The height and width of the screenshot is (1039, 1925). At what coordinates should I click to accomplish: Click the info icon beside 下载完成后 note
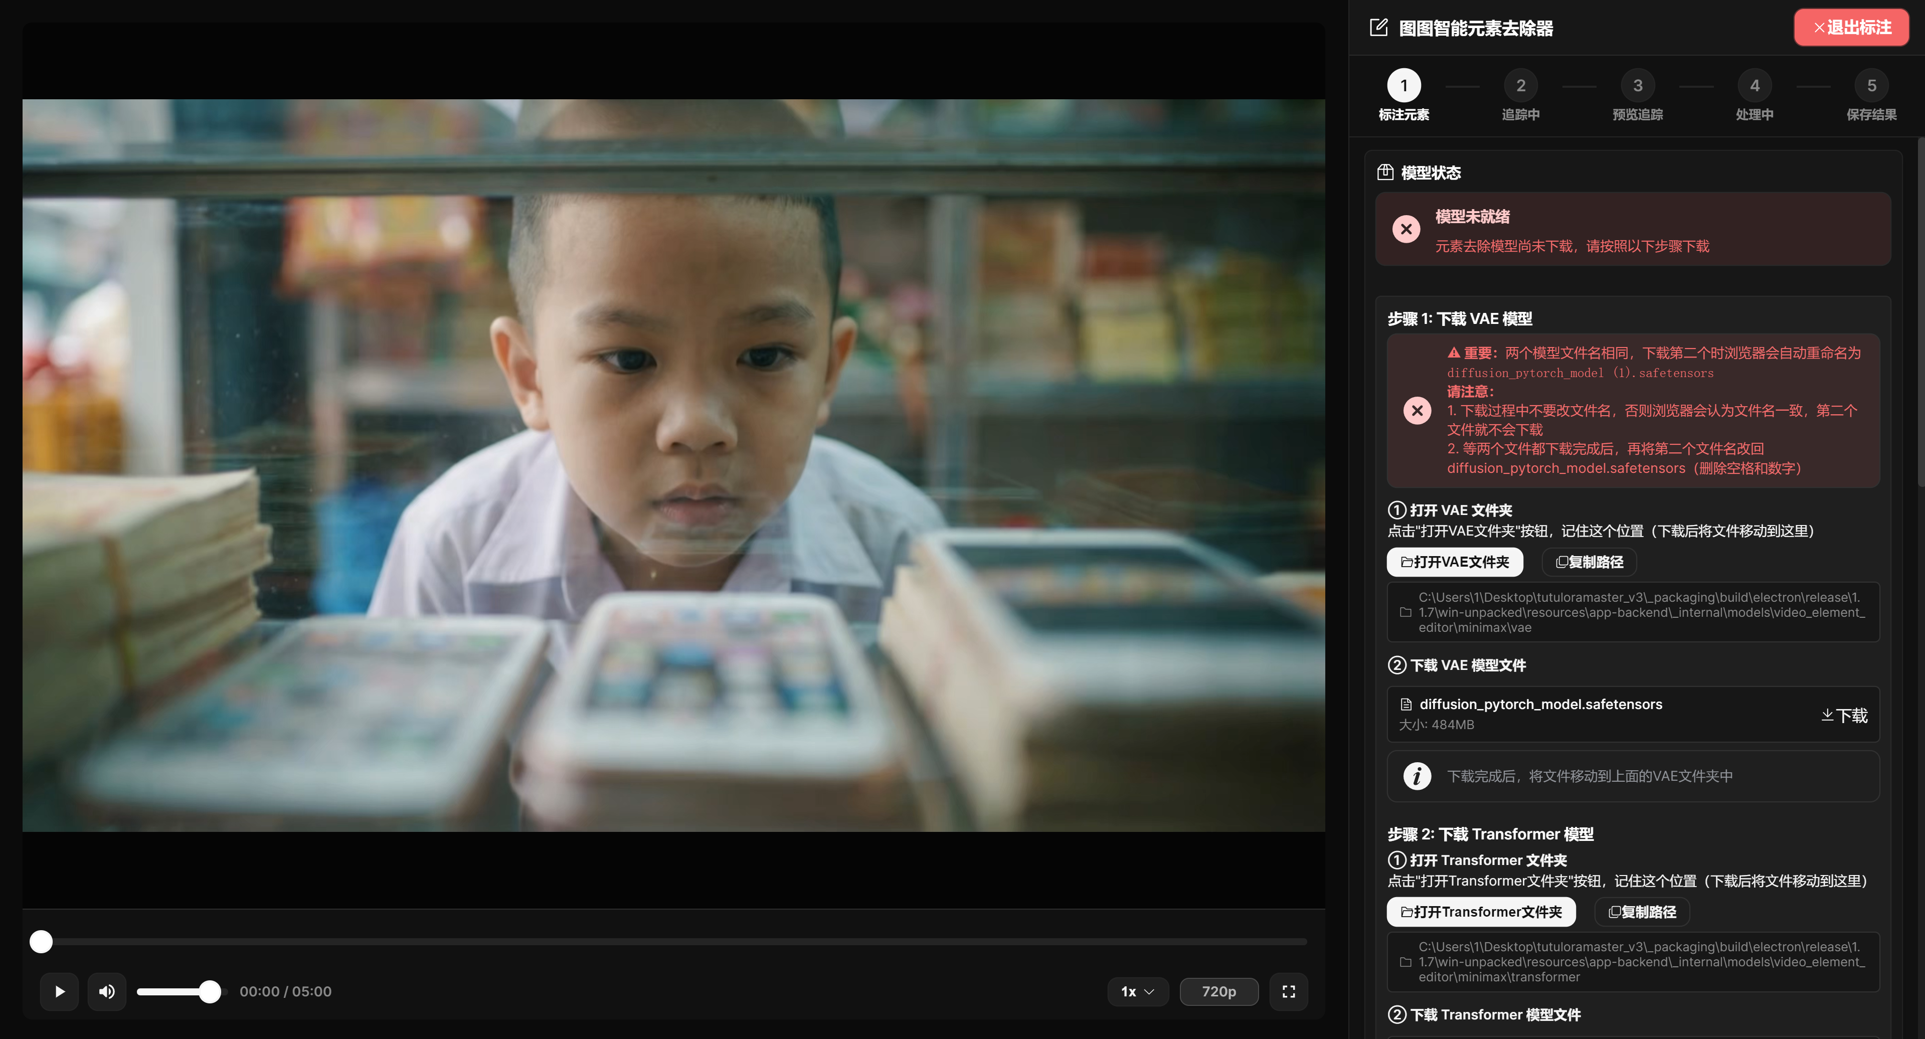(1417, 776)
